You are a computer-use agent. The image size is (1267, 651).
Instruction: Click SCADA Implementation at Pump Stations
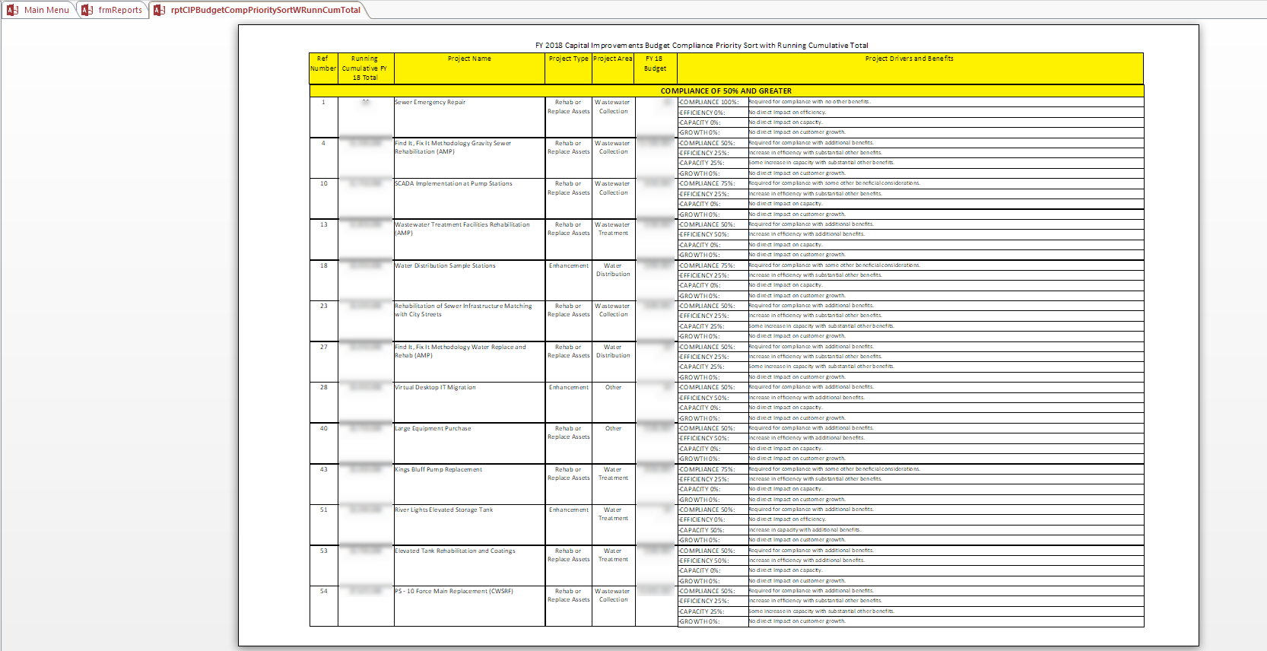click(x=453, y=183)
